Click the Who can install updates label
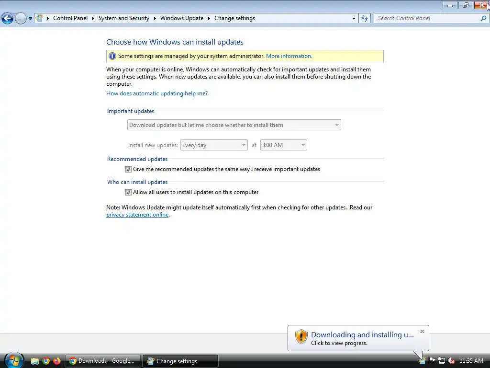 [x=137, y=182]
